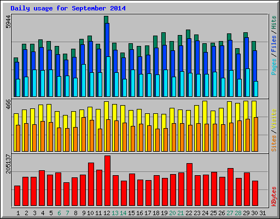This screenshot has width=280, height=219.
Task: Click day 5 on the x-axis
Action: (51, 213)
